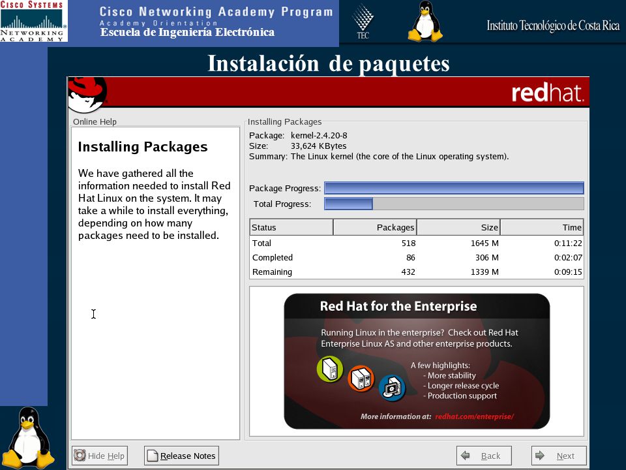Select the Remaining row label
Image resolution: width=626 pixels, height=470 pixels.
[272, 272]
